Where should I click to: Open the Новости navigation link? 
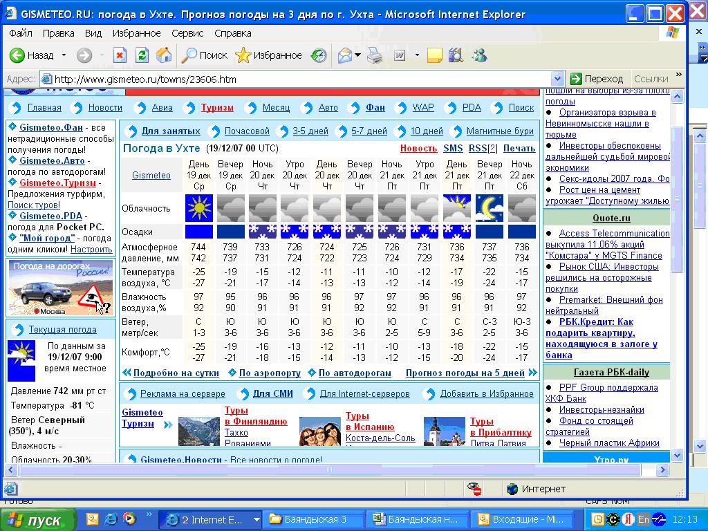click(105, 107)
